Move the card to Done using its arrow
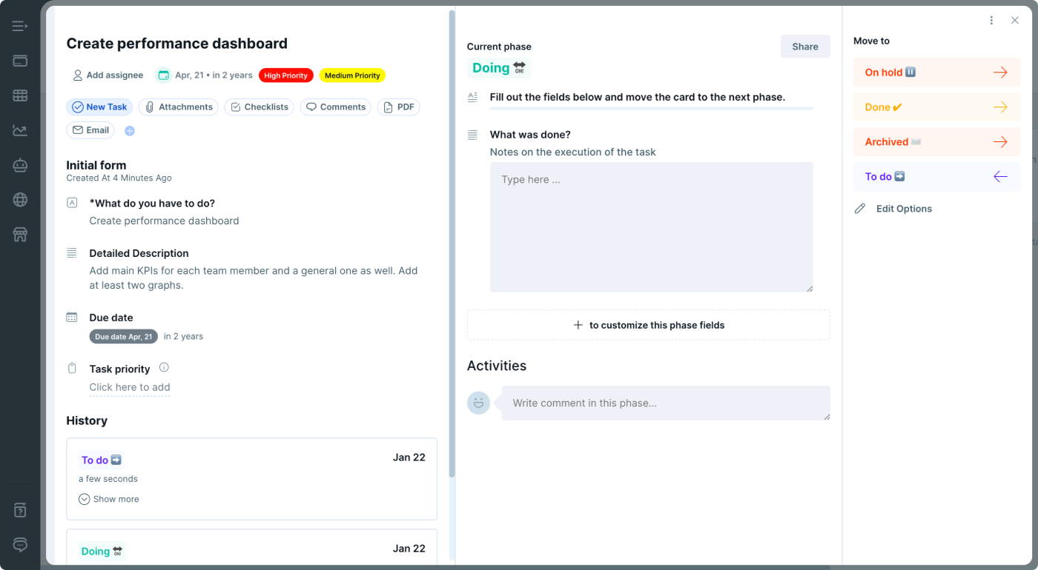 (x=1000, y=107)
